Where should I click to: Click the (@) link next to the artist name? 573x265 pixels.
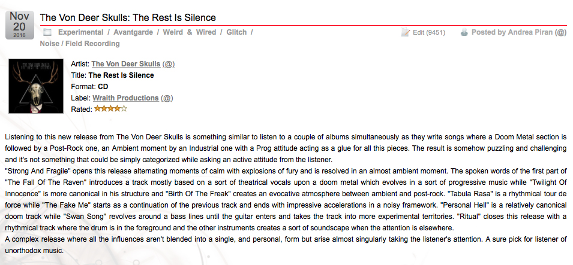click(169, 64)
